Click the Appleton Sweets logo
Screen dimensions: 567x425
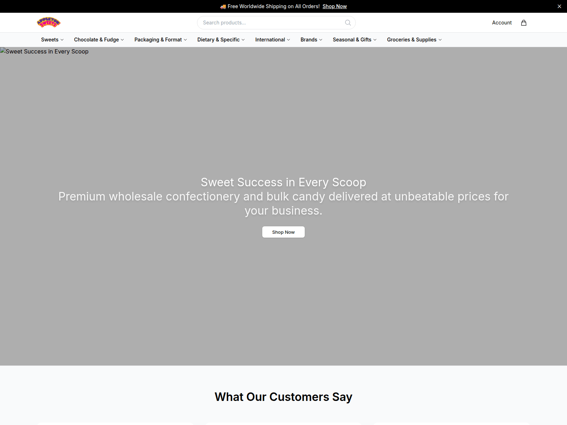(49, 22)
